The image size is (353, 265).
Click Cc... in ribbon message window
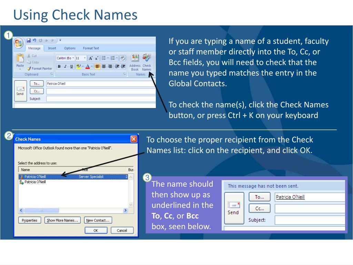coord(37,91)
